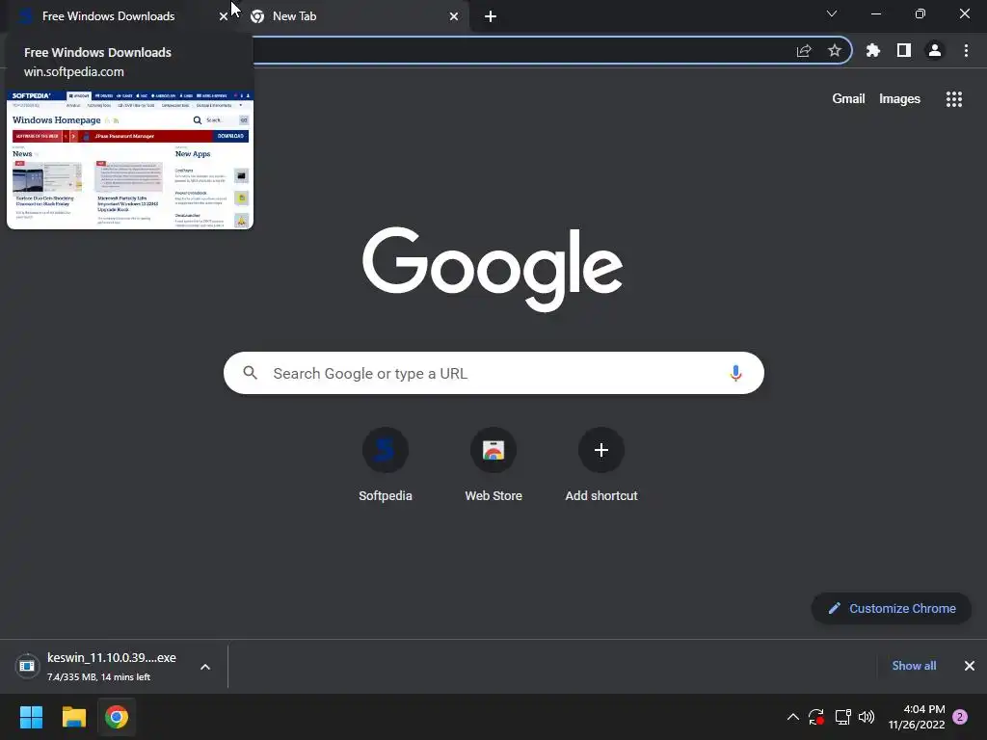Open the Images link

(899, 99)
